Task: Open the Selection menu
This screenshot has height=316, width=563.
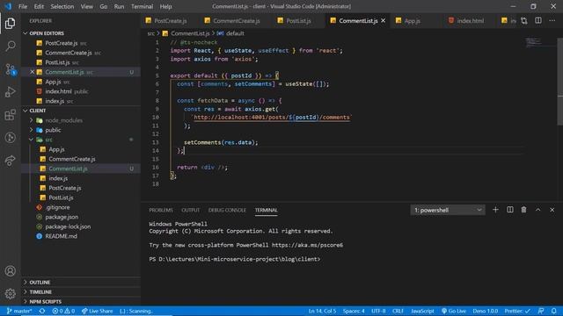Action: click(x=62, y=6)
